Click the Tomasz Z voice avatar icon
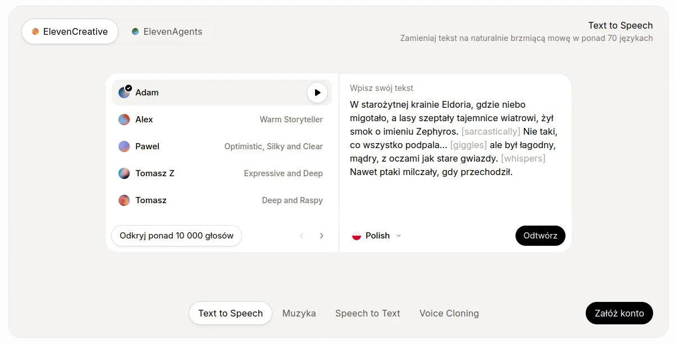Viewport: 675px width, 344px height. point(124,173)
